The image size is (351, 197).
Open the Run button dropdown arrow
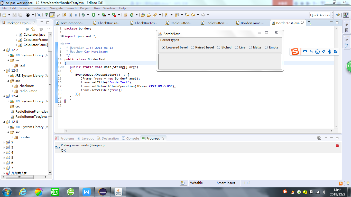pos(98,15)
